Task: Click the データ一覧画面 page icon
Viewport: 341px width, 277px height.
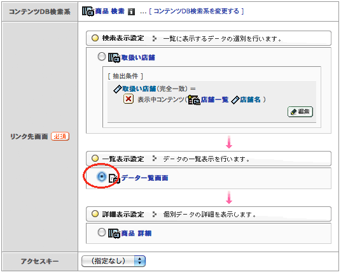Action: (x=115, y=179)
